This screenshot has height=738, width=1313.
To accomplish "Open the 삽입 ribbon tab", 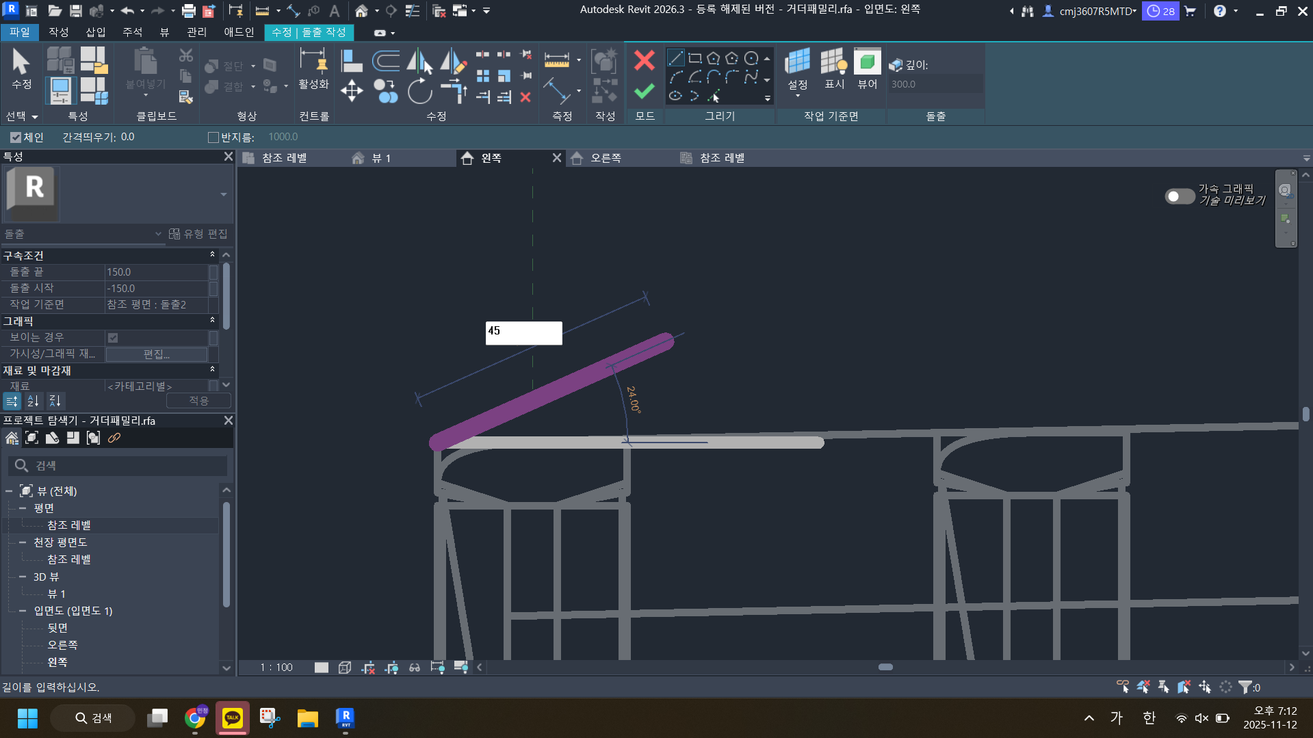I will 95,32.
